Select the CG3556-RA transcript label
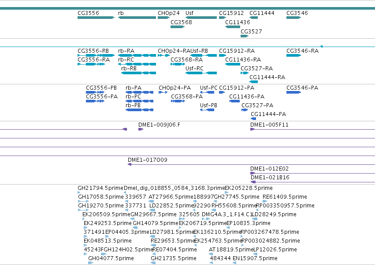Image resolution: width=375 pixels, height=265 pixels. (94, 60)
